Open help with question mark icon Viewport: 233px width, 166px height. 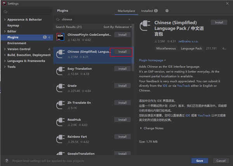tap(7, 161)
